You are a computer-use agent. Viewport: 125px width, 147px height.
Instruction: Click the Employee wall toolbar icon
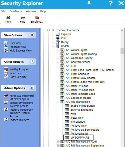point(37,18)
